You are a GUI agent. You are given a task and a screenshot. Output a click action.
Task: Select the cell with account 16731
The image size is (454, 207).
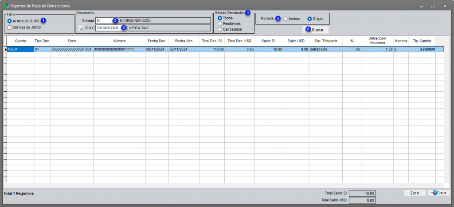coord(20,50)
